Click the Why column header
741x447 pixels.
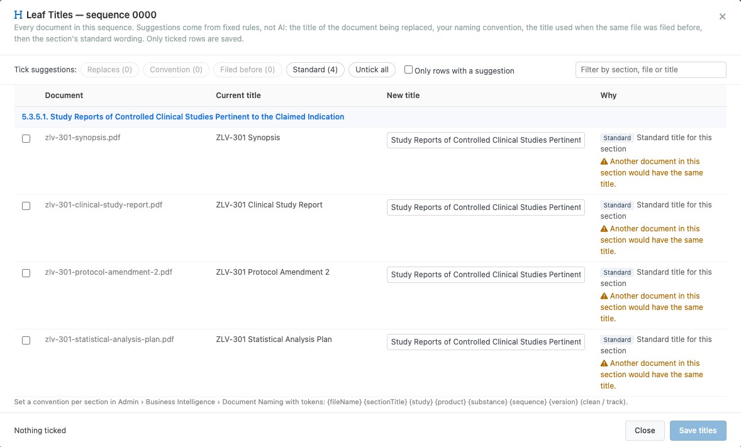point(608,96)
